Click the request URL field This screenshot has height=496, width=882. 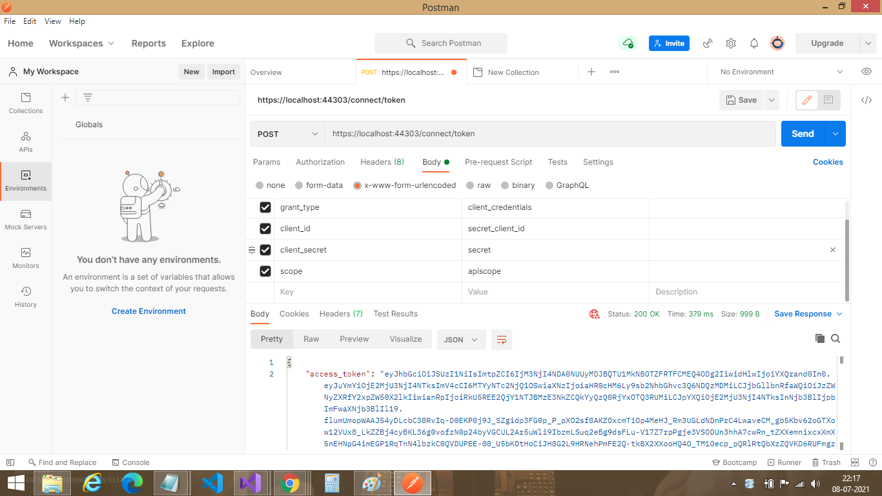[x=550, y=134]
